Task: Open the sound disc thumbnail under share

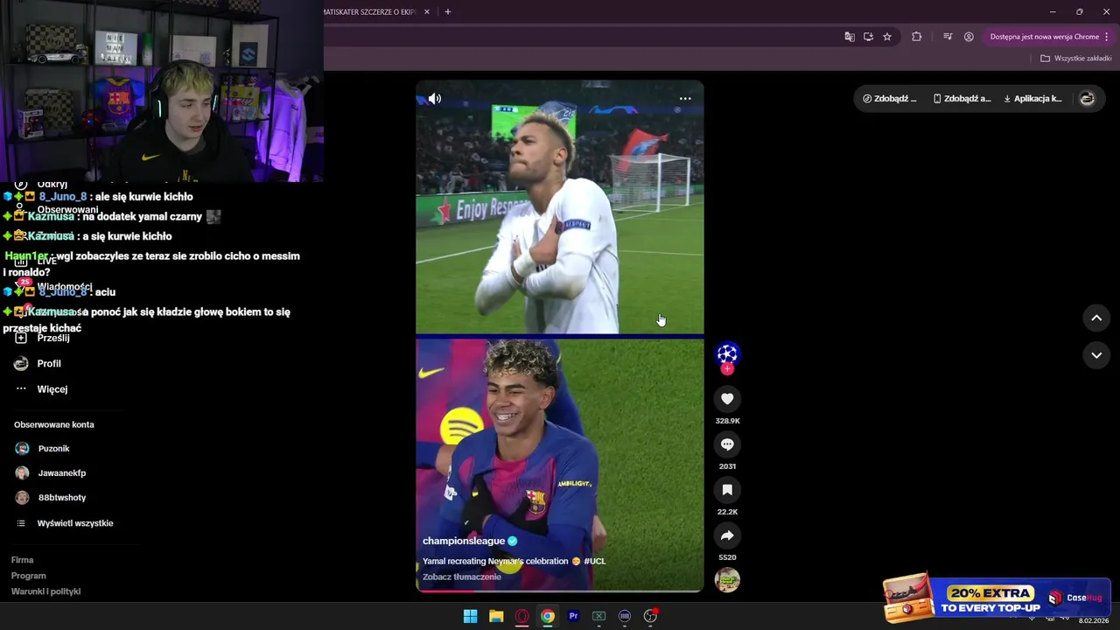Action: 727,580
